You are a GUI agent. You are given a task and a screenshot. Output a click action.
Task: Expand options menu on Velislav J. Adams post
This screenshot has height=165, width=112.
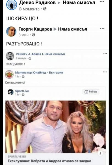(x=105, y=54)
